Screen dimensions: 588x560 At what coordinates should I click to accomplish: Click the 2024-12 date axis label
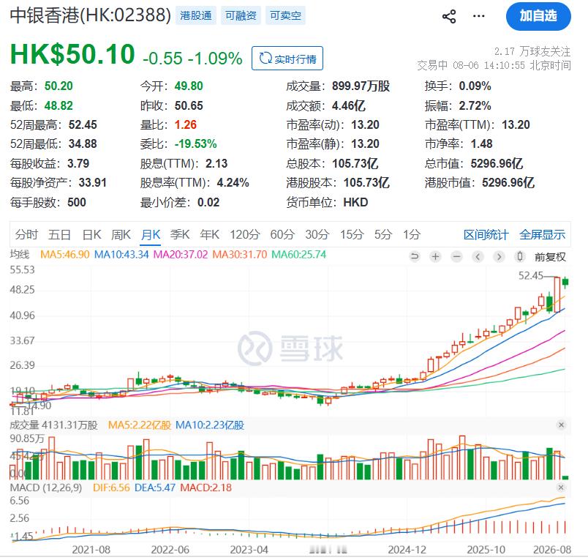(x=407, y=550)
